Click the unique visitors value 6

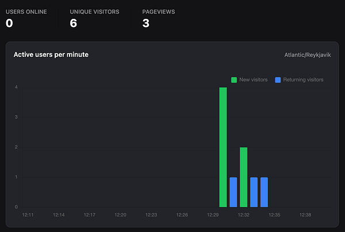[74, 24]
